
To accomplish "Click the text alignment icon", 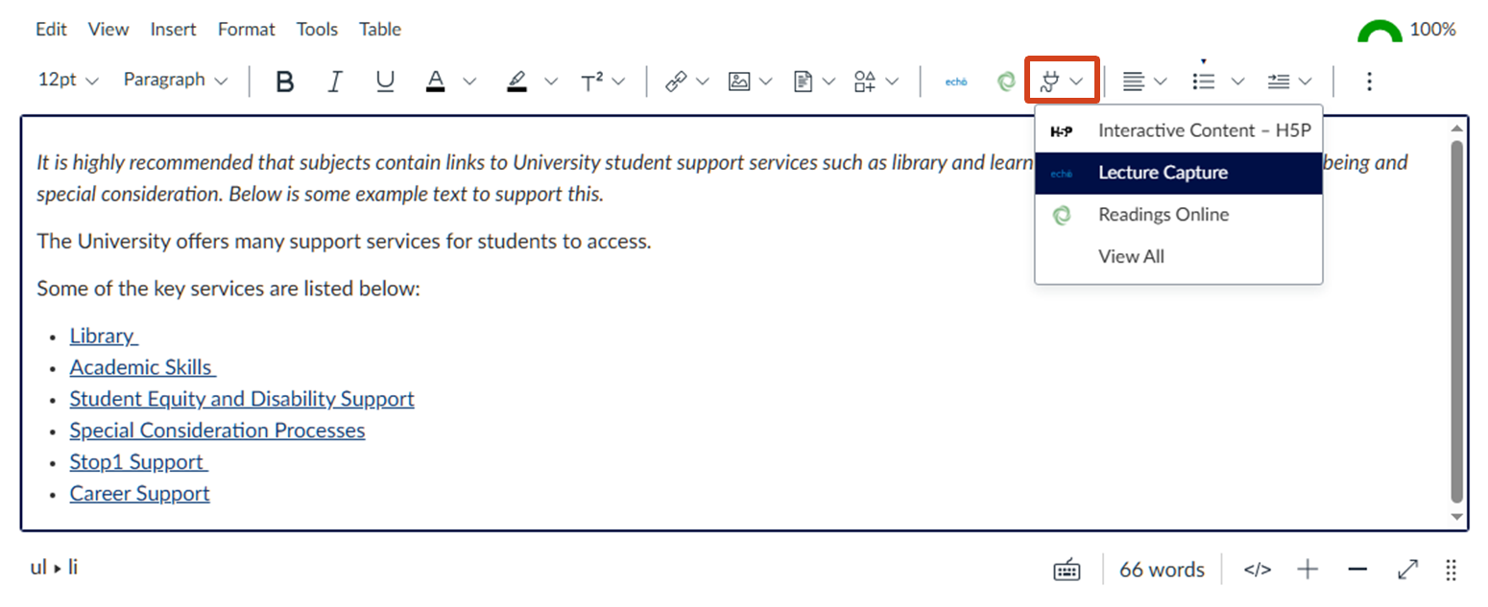I will [x=1134, y=82].
